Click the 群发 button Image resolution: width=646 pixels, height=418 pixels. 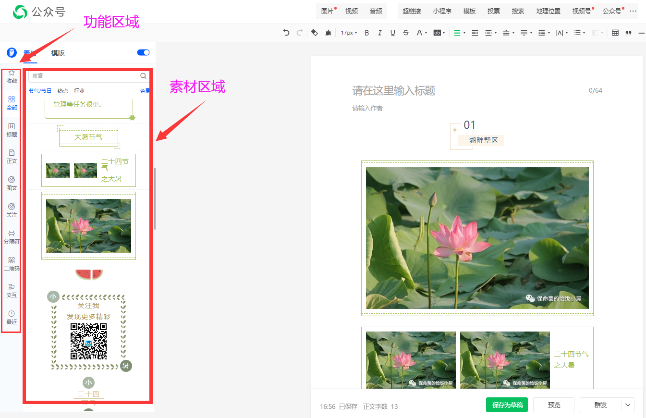601,405
